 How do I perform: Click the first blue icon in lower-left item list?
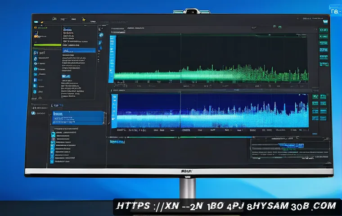(x=53, y=134)
